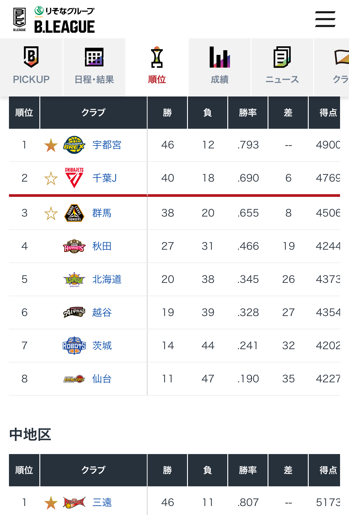The width and height of the screenshot is (349, 515).
Task: Click the Utsunomiya Brex team logo
Action: [x=74, y=145]
